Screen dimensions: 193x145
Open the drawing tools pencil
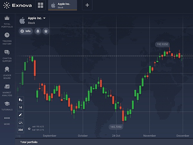coord(21,115)
